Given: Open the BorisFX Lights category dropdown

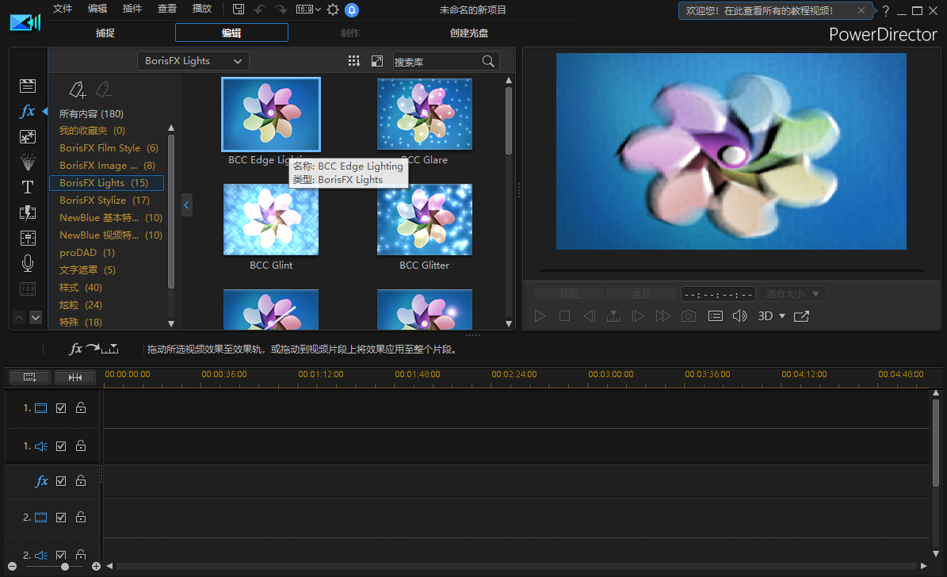Looking at the screenshot, I should pos(193,61).
